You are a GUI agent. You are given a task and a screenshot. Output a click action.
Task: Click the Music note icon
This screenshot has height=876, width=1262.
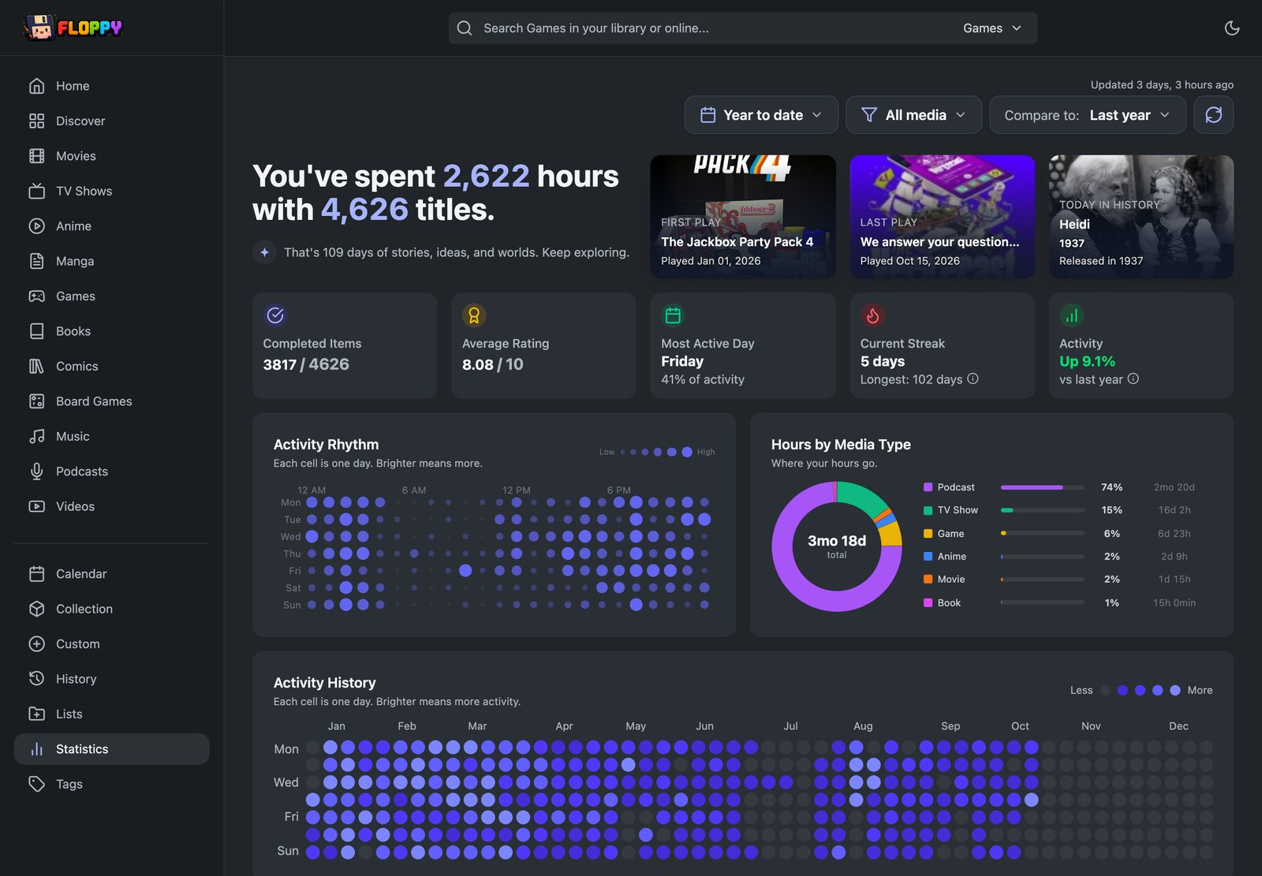[37, 437]
